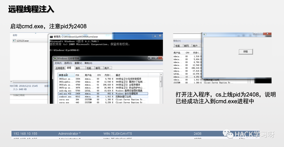Click the C:\Windows\SysWOW64> command prompt line

tap(64, 50)
